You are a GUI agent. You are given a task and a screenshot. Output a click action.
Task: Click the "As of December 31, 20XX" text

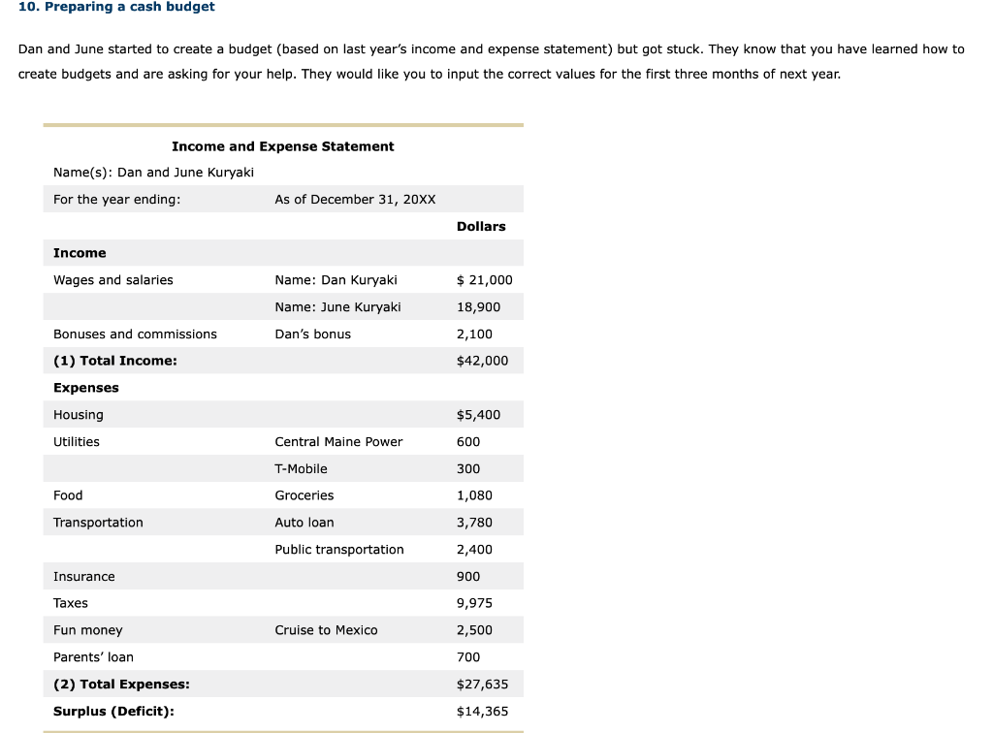[355, 199]
